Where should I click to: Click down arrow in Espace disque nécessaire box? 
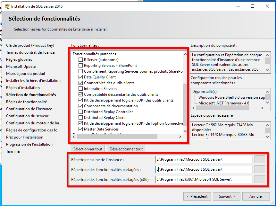(x=268, y=137)
